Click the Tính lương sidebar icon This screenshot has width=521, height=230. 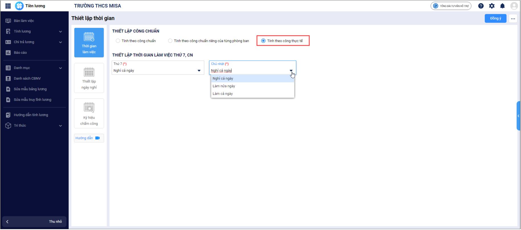[x=8, y=31]
